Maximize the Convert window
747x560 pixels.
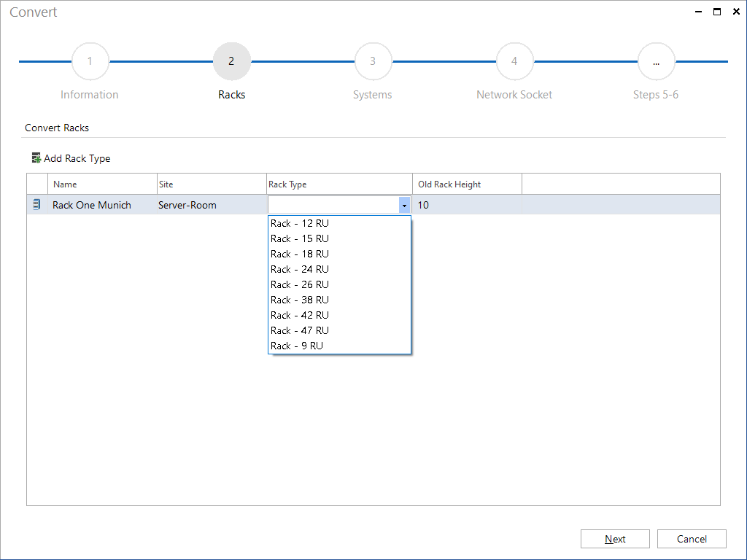tap(717, 12)
